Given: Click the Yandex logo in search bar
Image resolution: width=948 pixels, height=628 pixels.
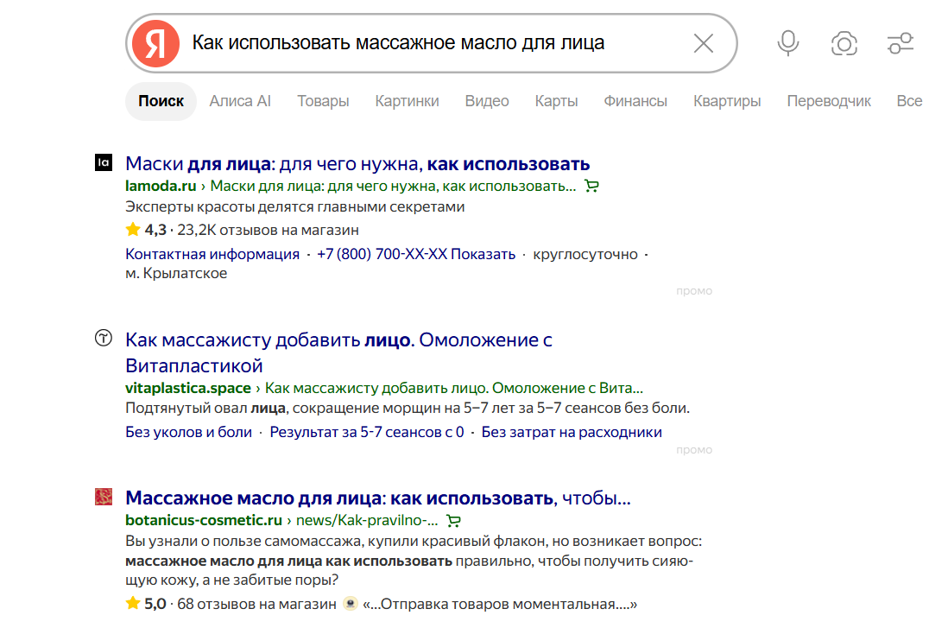Looking at the screenshot, I should click(x=155, y=43).
